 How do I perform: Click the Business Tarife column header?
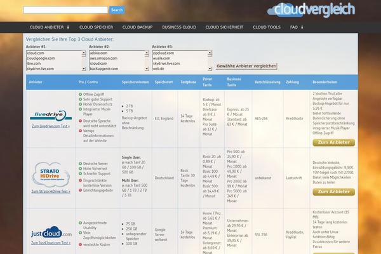[234, 82]
